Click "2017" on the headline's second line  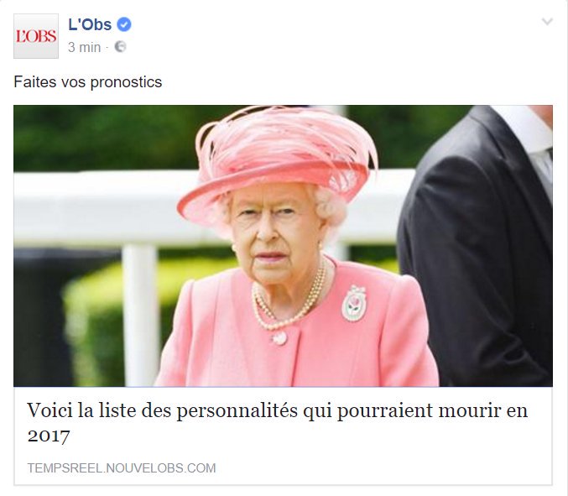[x=49, y=436]
